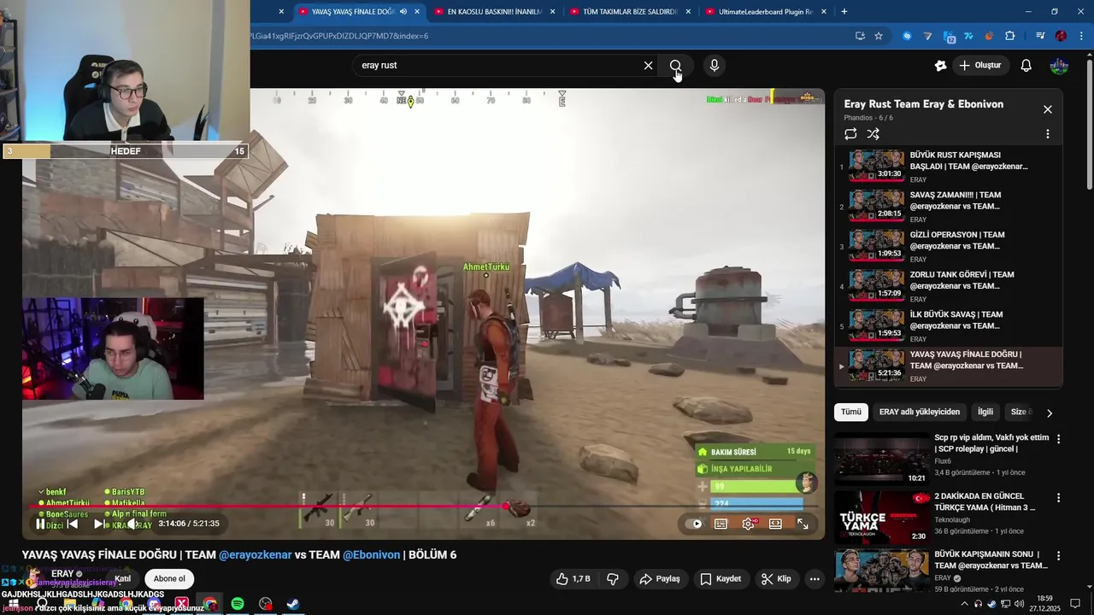Open the Chrome extensions puzzle menu
1094x615 pixels.
1010,36
